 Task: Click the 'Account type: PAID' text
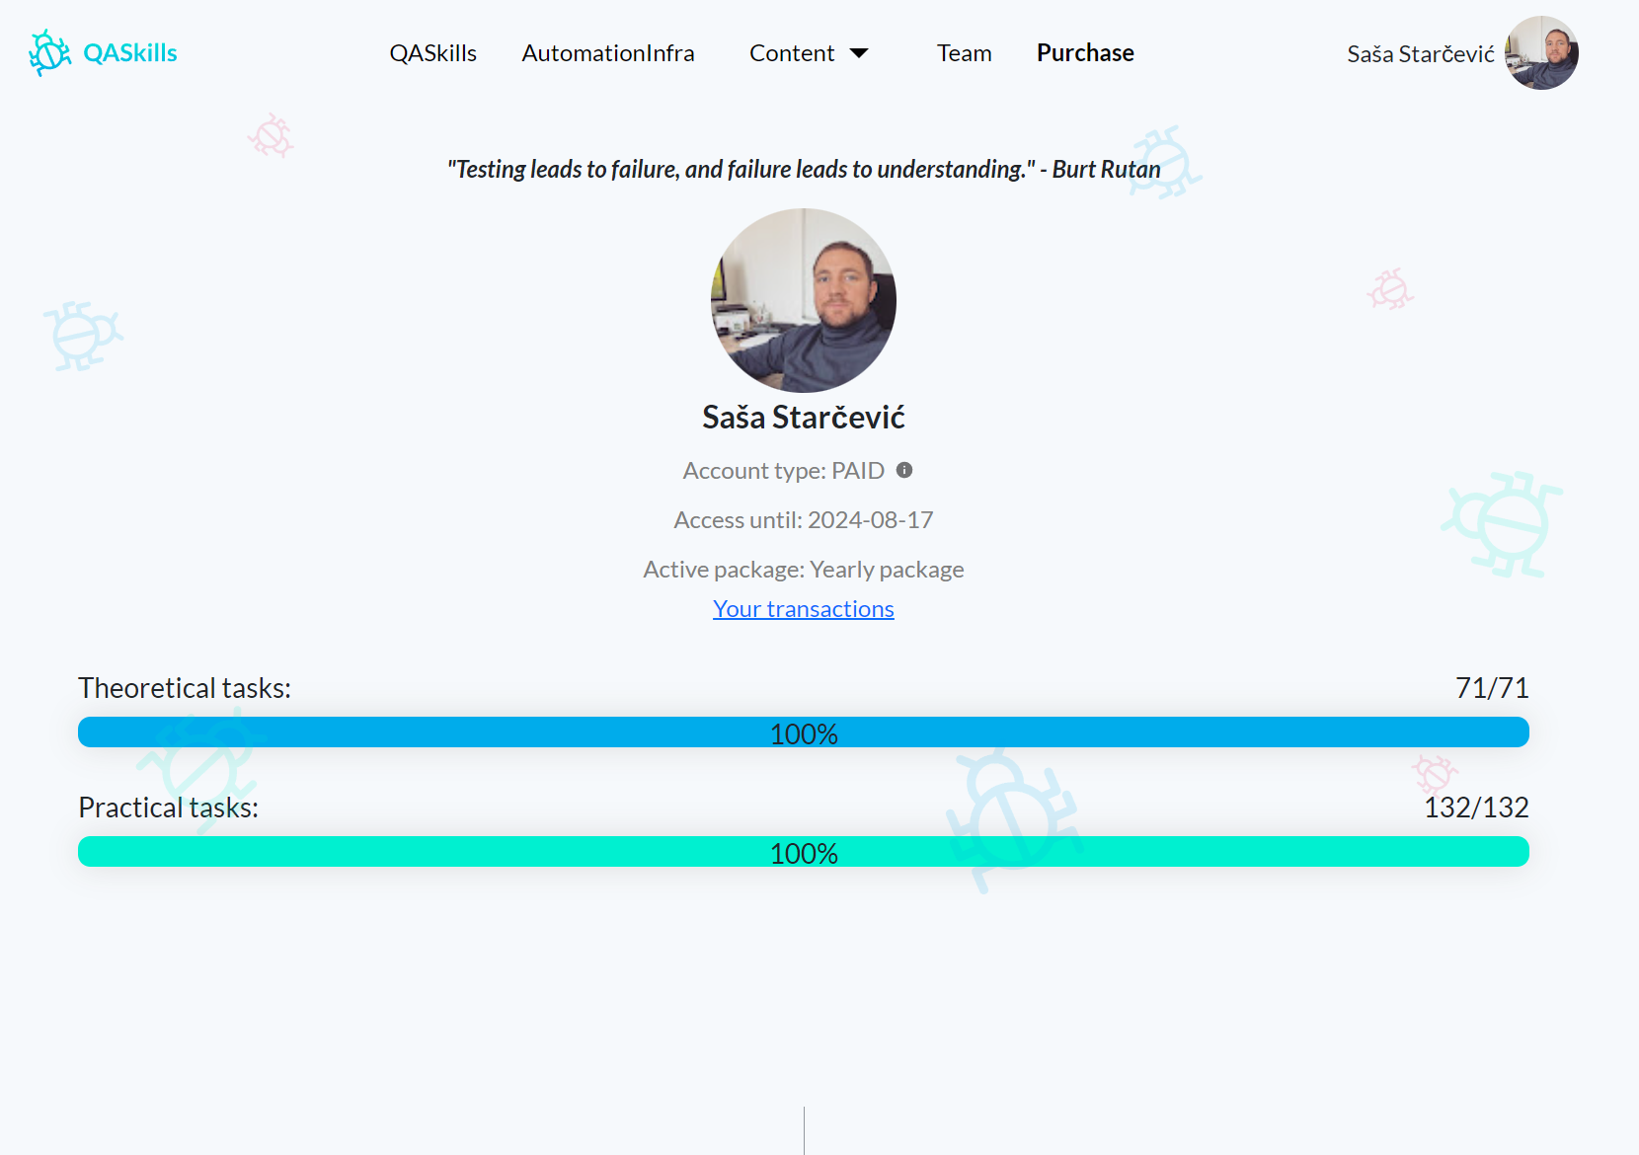tap(784, 471)
